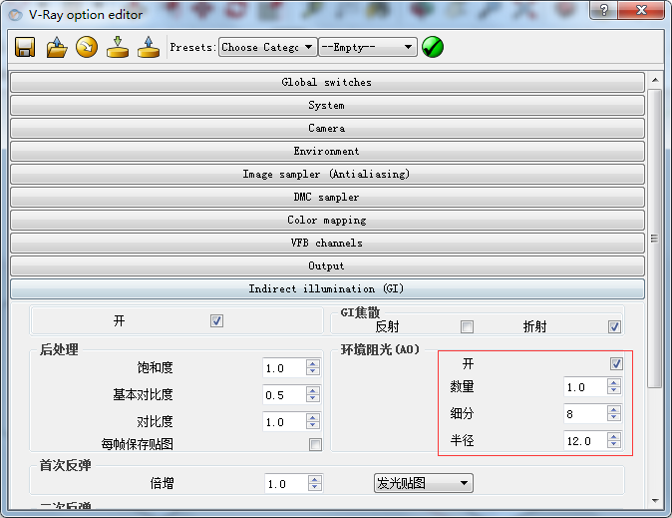This screenshot has width=672, height=518.
Task: Click the scrollbar down arrow
Action: 655,500
